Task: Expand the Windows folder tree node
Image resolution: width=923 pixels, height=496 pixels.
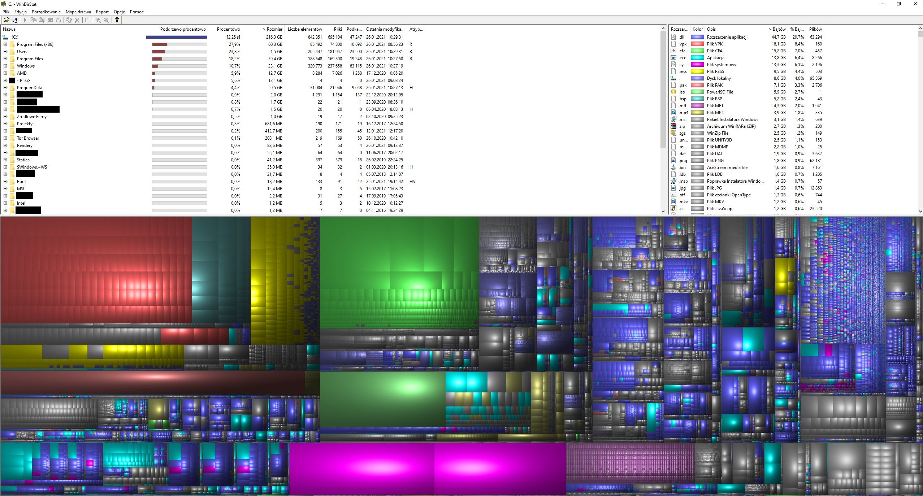Action: [x=5, y=66]
